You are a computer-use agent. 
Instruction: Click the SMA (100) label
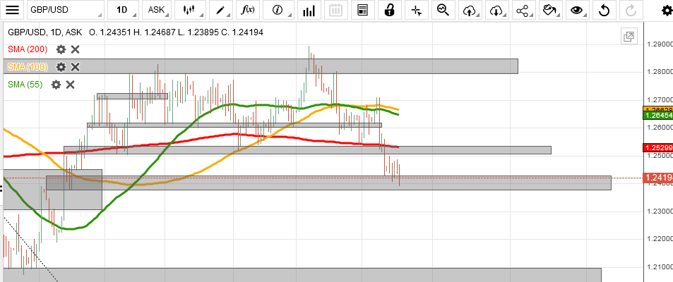(x=28, y=67)
